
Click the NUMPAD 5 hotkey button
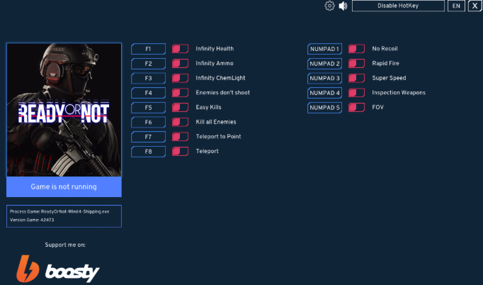click(324, 108)
